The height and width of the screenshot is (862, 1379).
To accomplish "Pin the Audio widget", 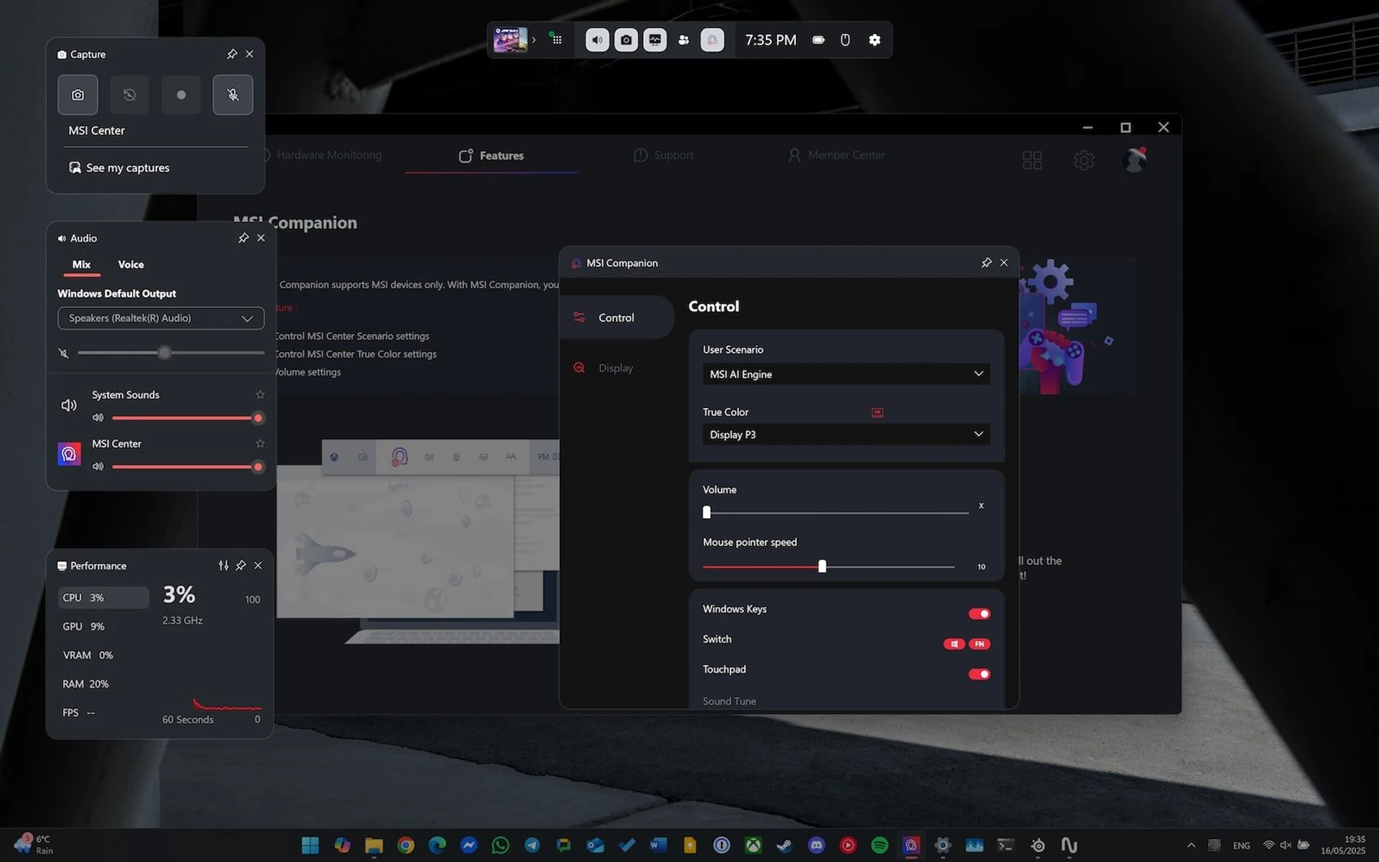I will [x=243, y=238].
